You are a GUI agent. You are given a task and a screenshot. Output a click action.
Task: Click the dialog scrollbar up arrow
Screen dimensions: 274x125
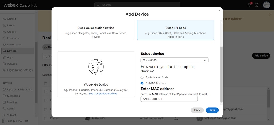pyautogui.click(x=221, y=22)
